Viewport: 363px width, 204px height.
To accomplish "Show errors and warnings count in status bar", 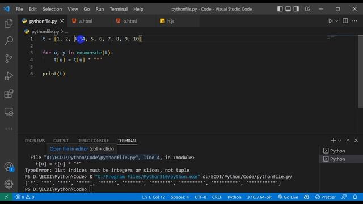I will click(x=25, y=197).
